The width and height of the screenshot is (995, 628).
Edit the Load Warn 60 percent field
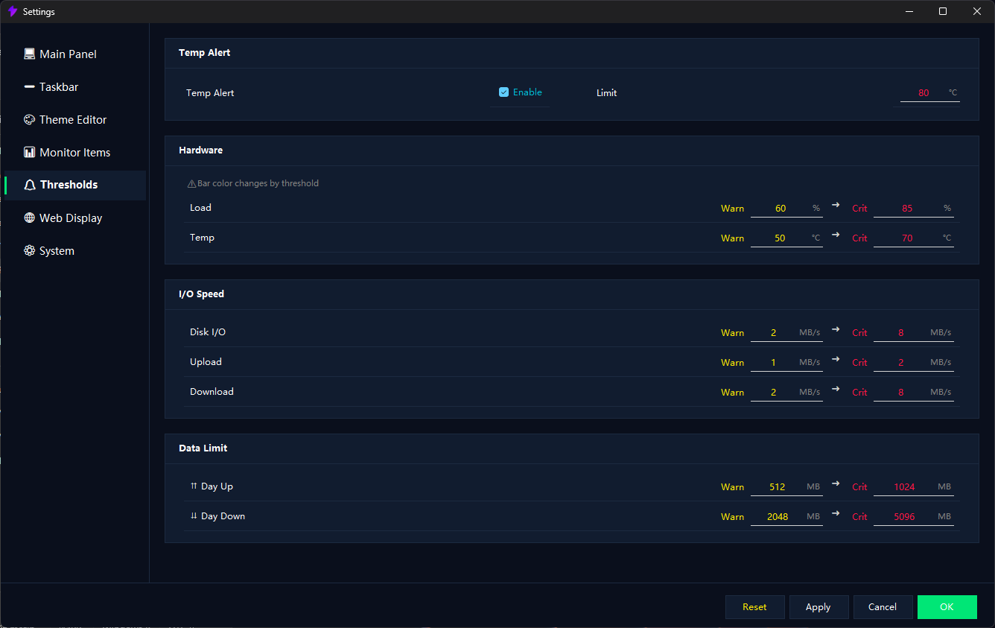[786, 209]
